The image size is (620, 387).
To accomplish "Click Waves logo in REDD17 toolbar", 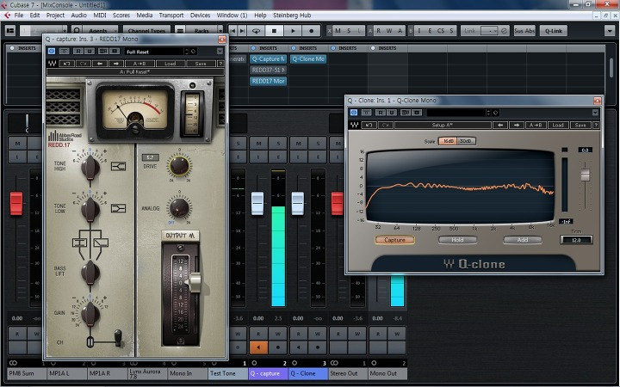I will [52, 63].
